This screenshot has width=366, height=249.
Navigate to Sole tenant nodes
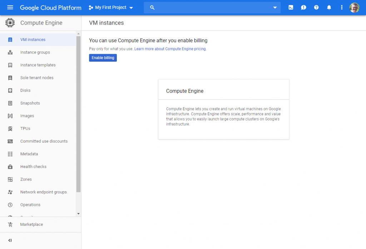(38, 78)
